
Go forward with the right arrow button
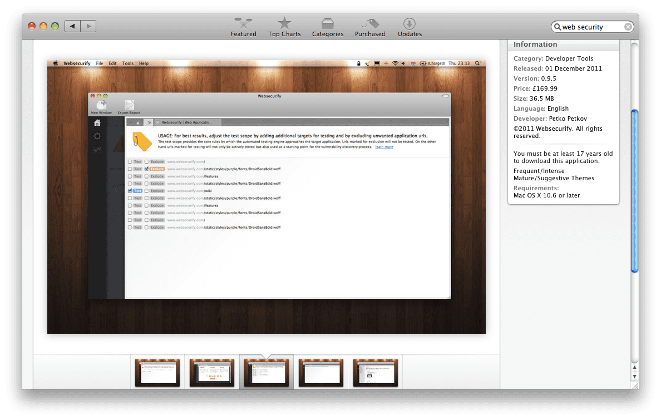(88, 26)
